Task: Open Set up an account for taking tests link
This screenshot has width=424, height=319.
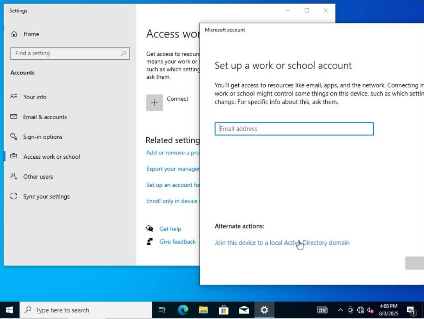Action: [x=173, y=185]
